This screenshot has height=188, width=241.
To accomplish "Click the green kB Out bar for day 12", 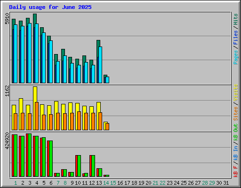I will click(x=93, y=166).
